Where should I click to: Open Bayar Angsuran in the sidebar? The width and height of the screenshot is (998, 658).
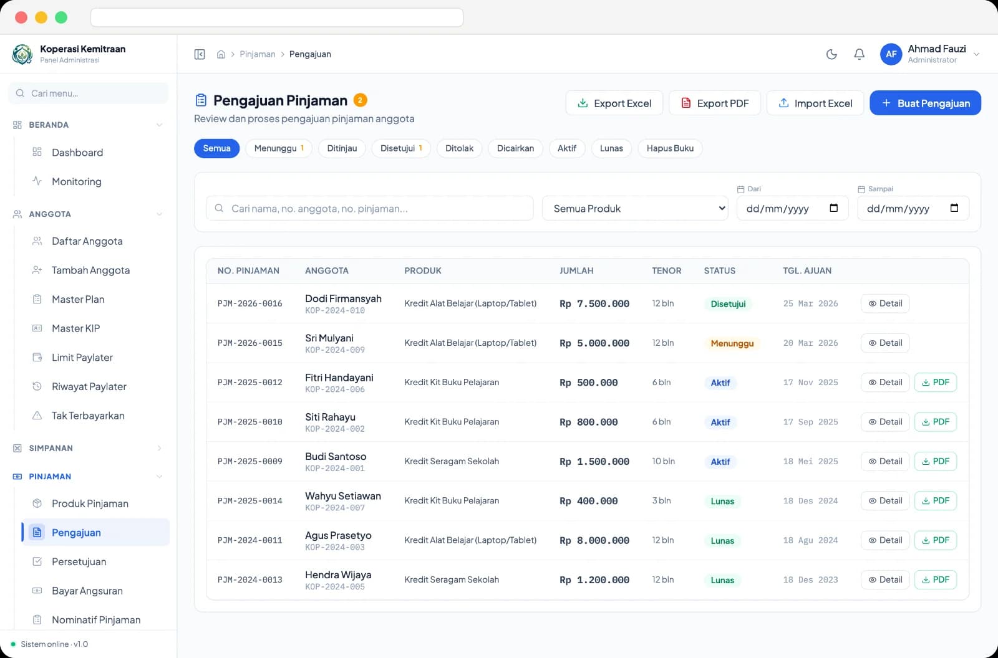[x=95, y=591]
